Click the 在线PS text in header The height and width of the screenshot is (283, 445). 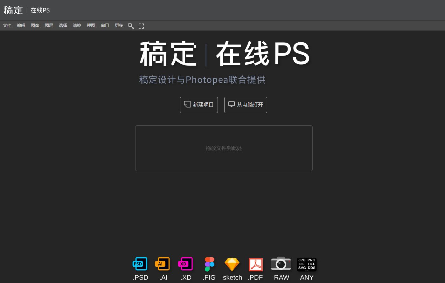[40, 10]
